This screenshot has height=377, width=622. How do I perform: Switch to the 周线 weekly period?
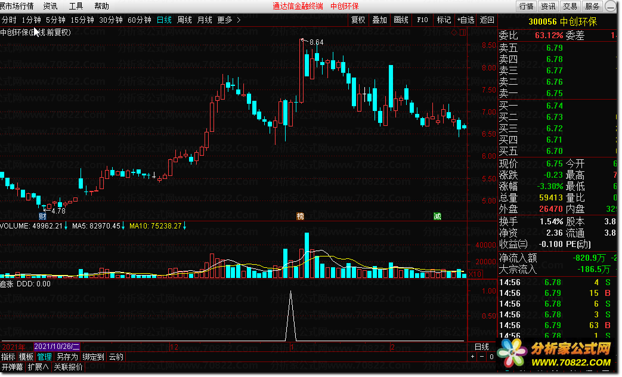point(184,20)
